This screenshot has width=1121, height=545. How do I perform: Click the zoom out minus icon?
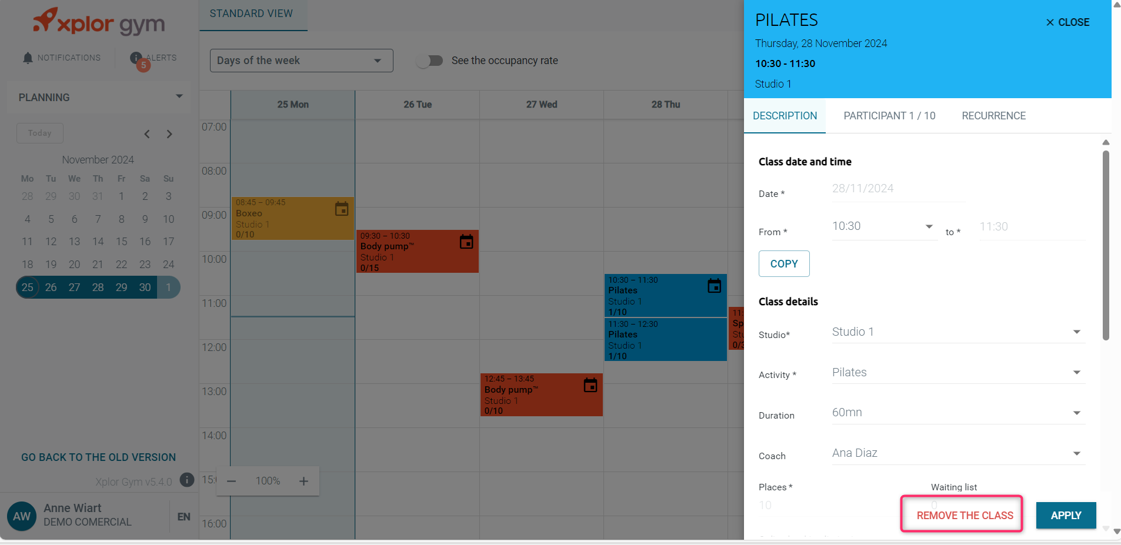(x=232, y=481)
